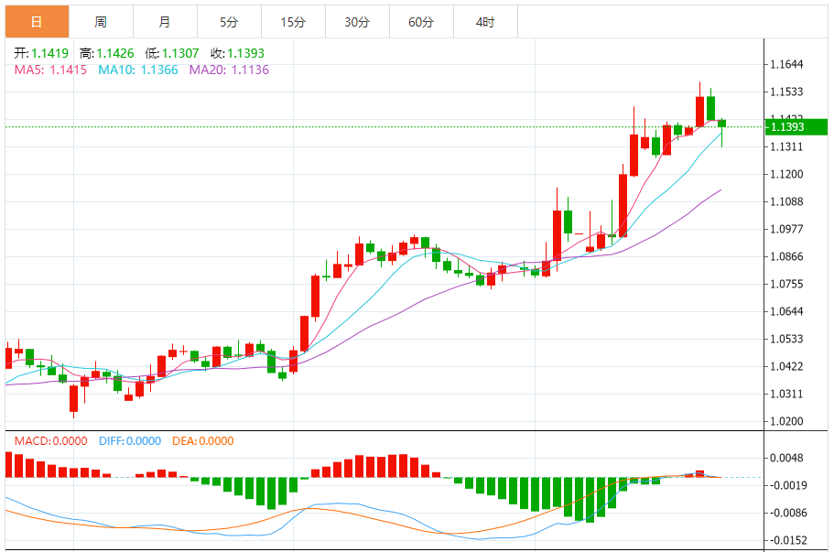
Task: Open the 60分 timeframe tab
Action: point(421,22)
